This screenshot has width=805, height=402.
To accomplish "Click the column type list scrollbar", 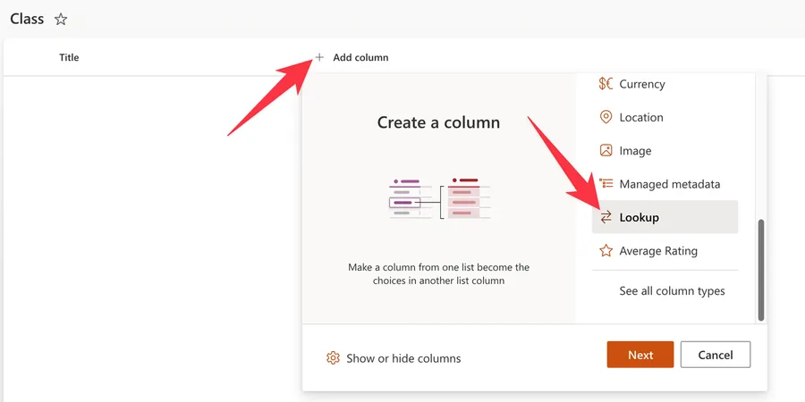I will [761, 268].
